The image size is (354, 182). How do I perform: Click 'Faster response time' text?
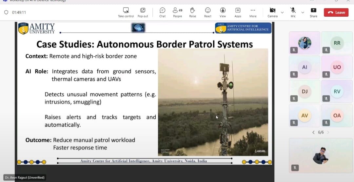tap(80, 148)
